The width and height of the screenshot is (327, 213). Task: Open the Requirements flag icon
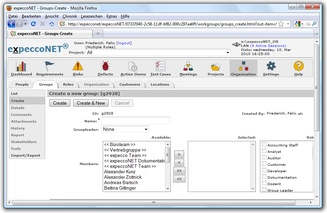(x=49, y=66)
